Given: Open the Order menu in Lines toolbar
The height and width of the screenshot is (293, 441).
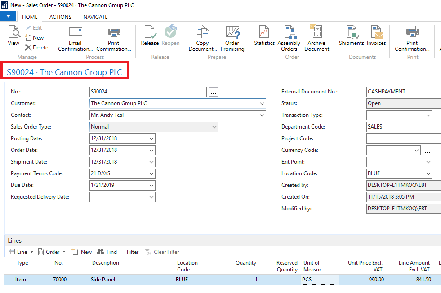Looking at the screenshot, I should [x=52, y=252].
